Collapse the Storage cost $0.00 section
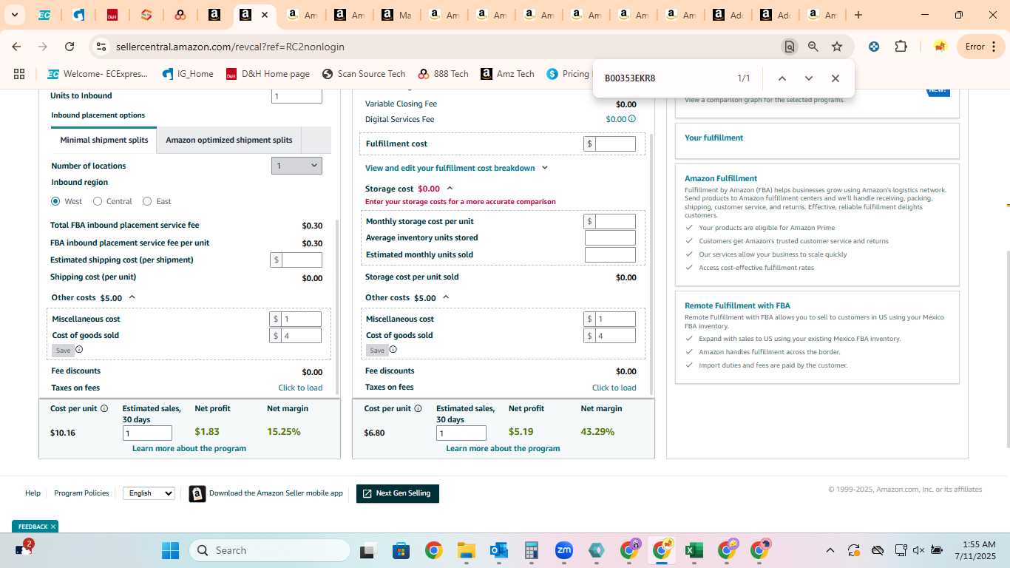Image resolution: width=1010 pixels, height=568 pixels. (450, 189)
